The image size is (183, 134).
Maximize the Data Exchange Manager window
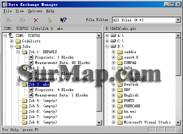click(x=172, y=4)
